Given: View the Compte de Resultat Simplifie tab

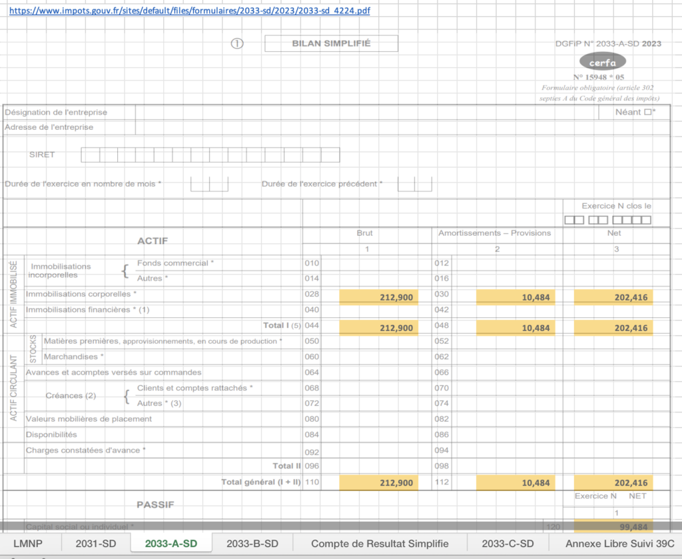Looking at the screenshot, I should [380, 544].
